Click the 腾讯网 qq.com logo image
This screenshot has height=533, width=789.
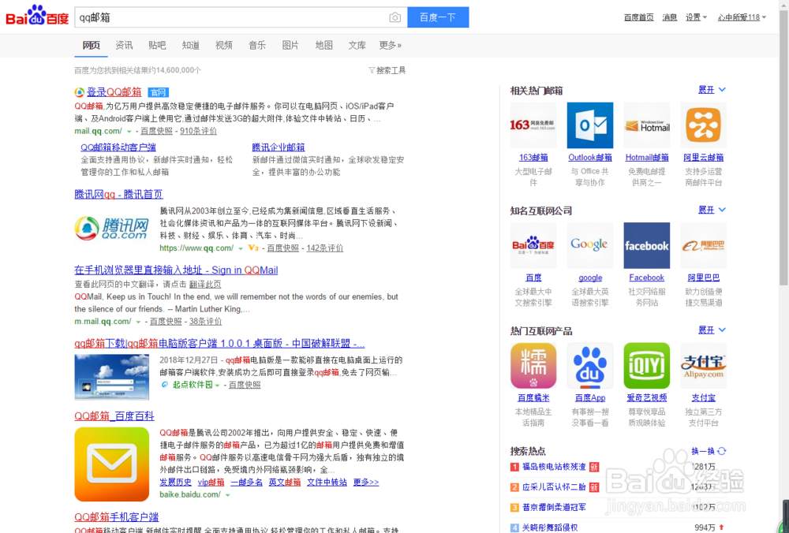pos(112,229)
